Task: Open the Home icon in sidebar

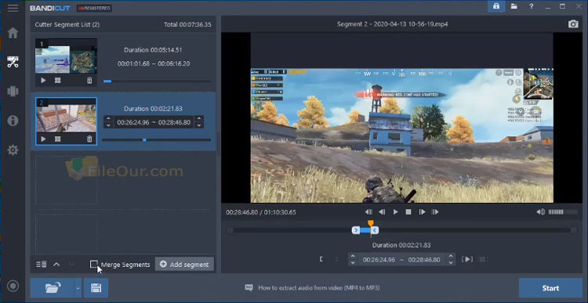Action: click(13, 33)
